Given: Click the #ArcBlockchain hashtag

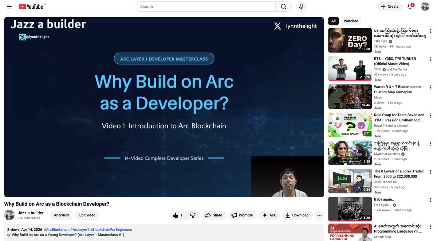Looking at the screenshot, I should (56, 230).
